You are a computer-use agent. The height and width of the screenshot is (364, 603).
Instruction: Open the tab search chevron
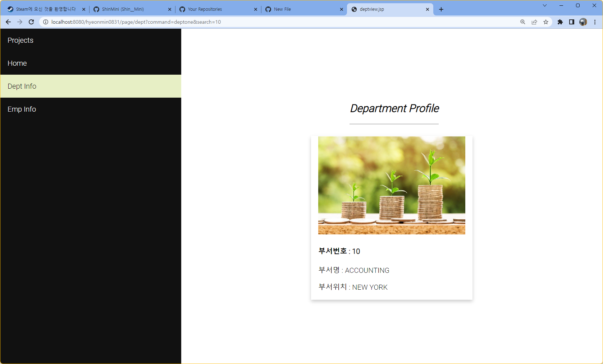click(544, 5)
